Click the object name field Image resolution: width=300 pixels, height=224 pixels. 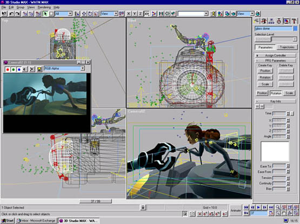pos(274,29)
